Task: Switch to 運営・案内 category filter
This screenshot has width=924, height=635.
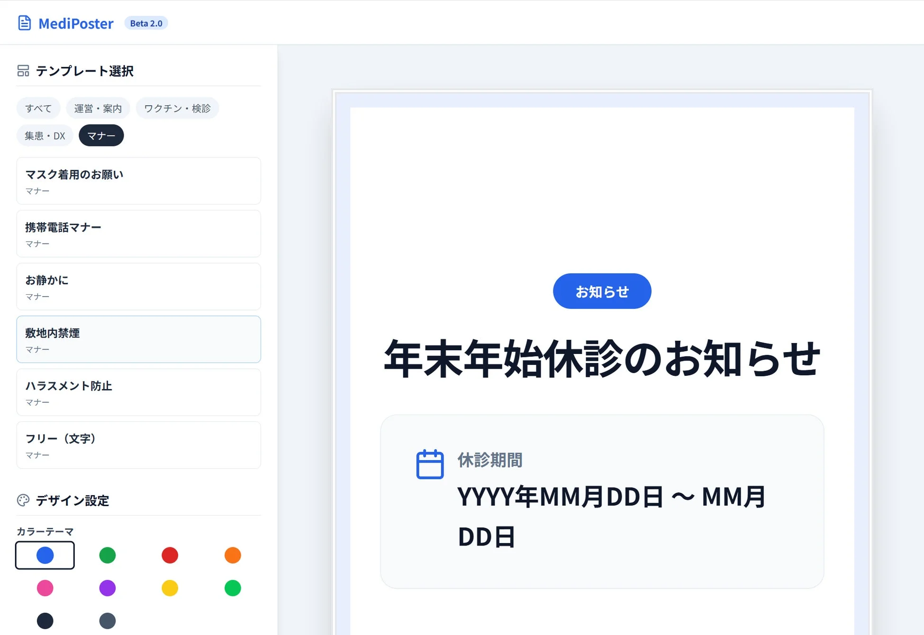Action: [x=98, y=109]
